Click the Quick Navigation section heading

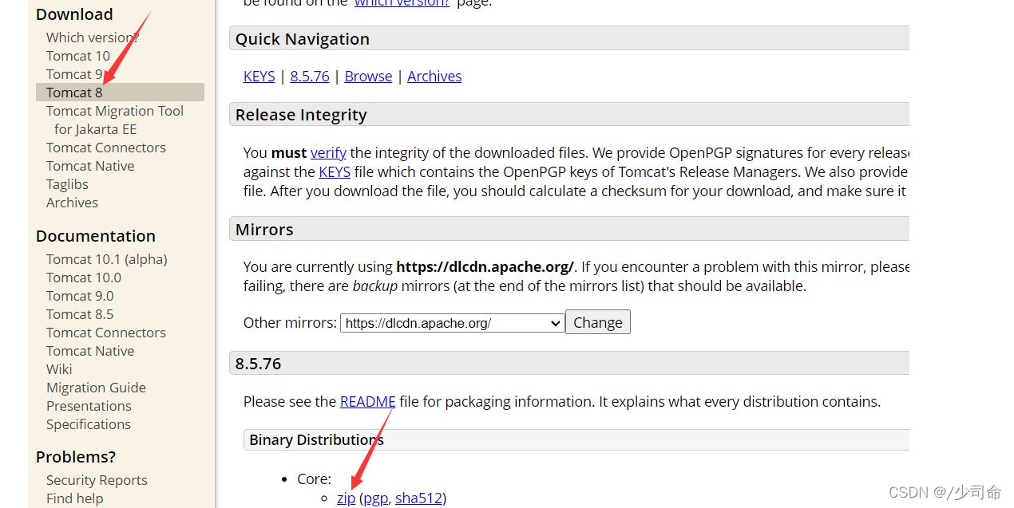click(303, 39)
